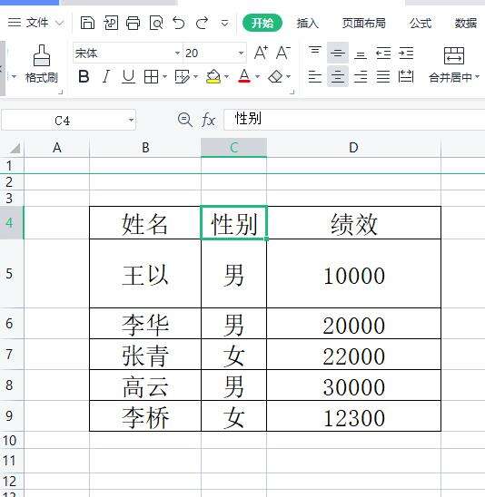485x497 pixels.
Task: Click the Name Box showing C4
Action: 62,121
